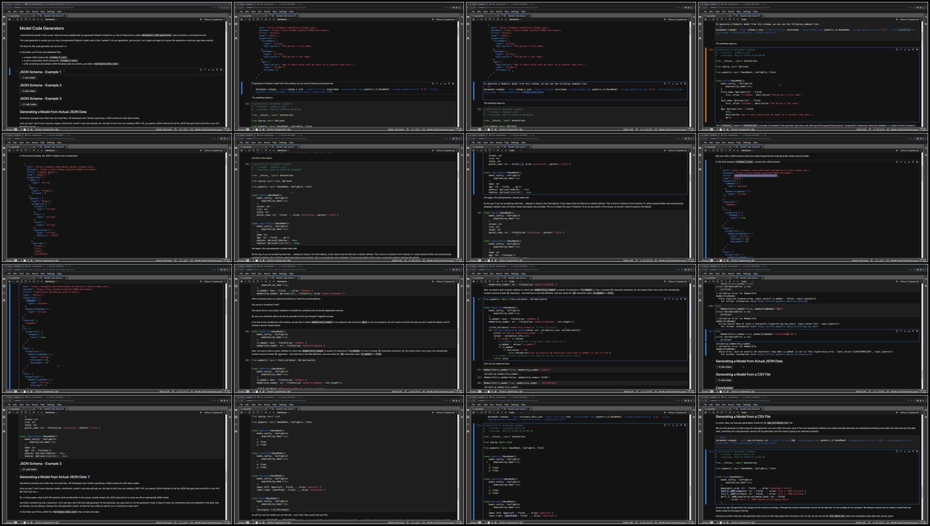
Task: Open Settings menu in 'Can we do it ourselves' frame
Action: point(283,274)
